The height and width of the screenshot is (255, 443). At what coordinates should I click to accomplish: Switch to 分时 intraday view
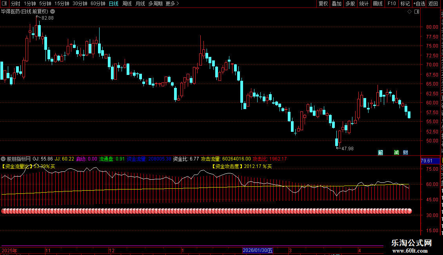16,4
